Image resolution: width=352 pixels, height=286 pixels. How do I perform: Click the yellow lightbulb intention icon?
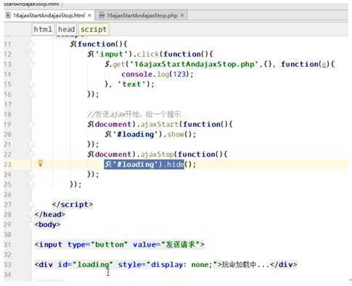click(41, 163)
